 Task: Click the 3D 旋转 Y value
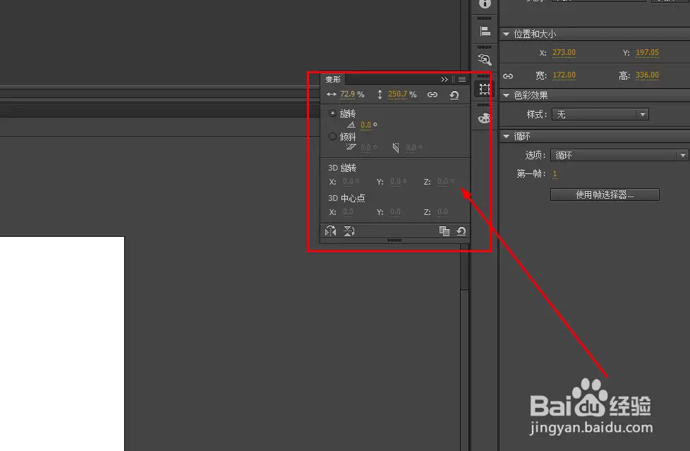(396, 182)
